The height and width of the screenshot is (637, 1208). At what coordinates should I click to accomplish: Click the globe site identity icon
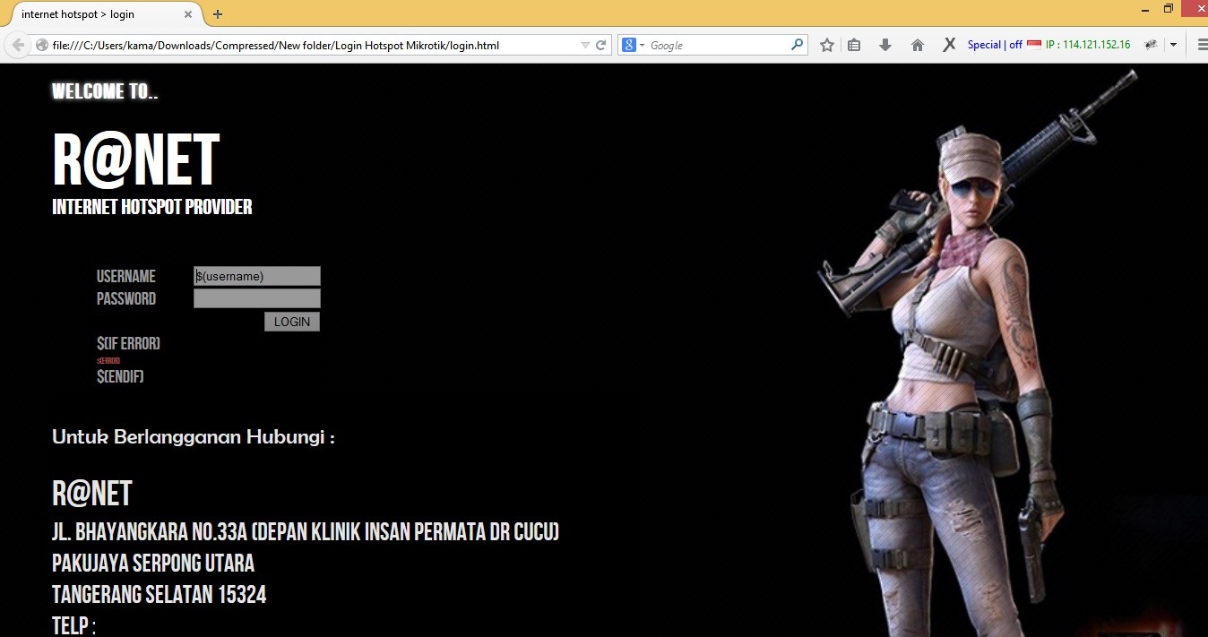point(42,45)
